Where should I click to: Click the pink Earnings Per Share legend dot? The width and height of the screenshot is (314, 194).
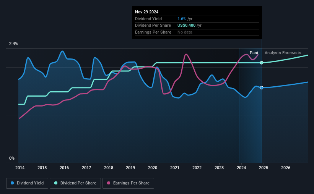(x=109, y=183)
